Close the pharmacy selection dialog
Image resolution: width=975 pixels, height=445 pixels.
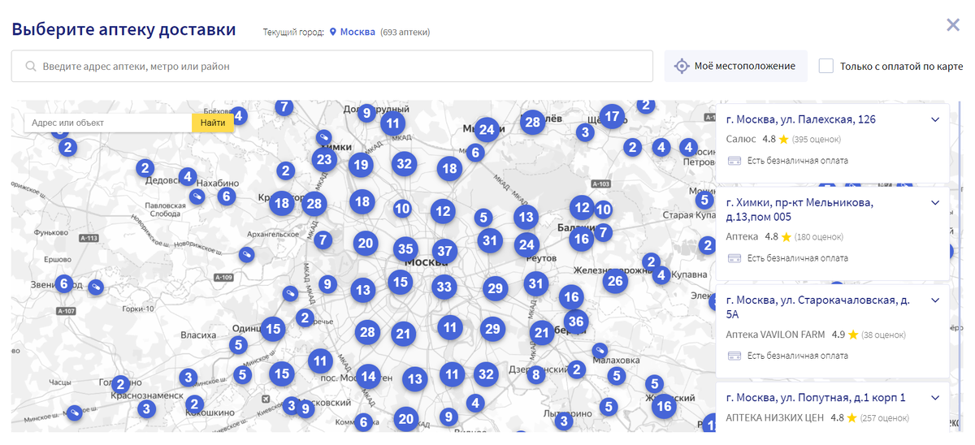pos(953,25)
